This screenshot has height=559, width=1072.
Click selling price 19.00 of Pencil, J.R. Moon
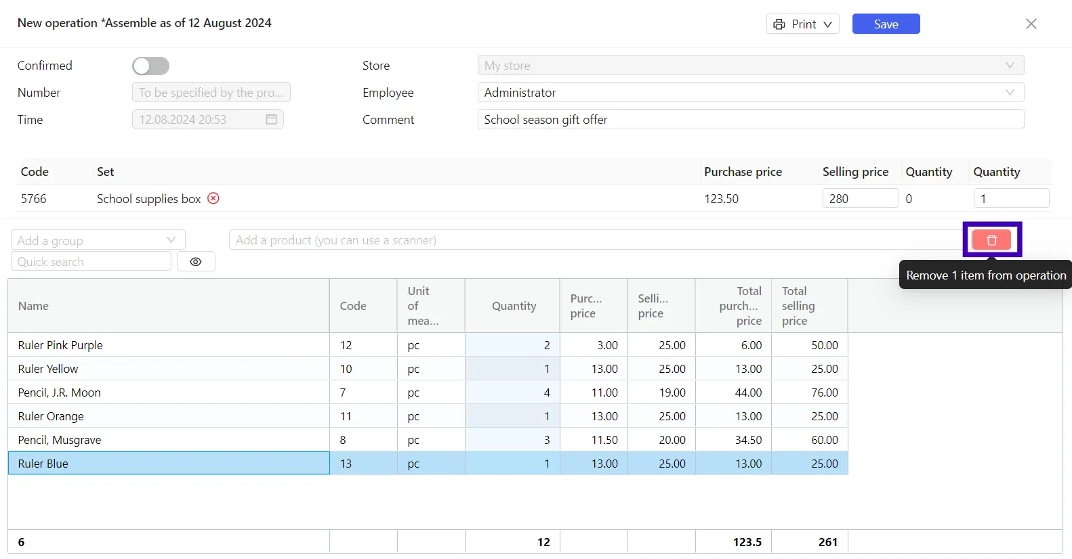click(661, 393)
